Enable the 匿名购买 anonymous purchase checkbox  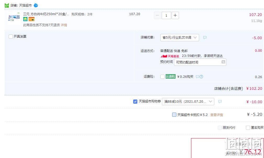248,128
